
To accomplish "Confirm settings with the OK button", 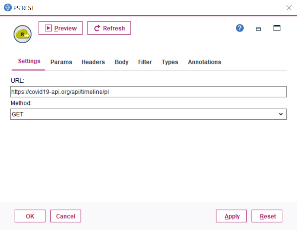I will pyautogui.click(x=30, y=216).
